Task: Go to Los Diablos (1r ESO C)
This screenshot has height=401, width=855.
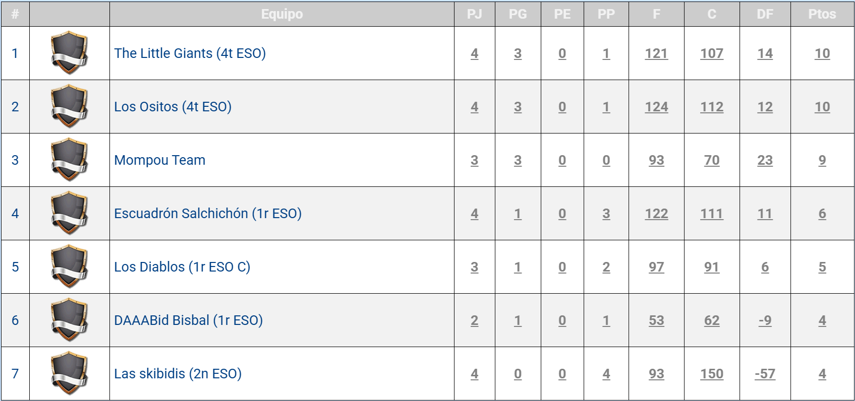Action: point(182,267)
